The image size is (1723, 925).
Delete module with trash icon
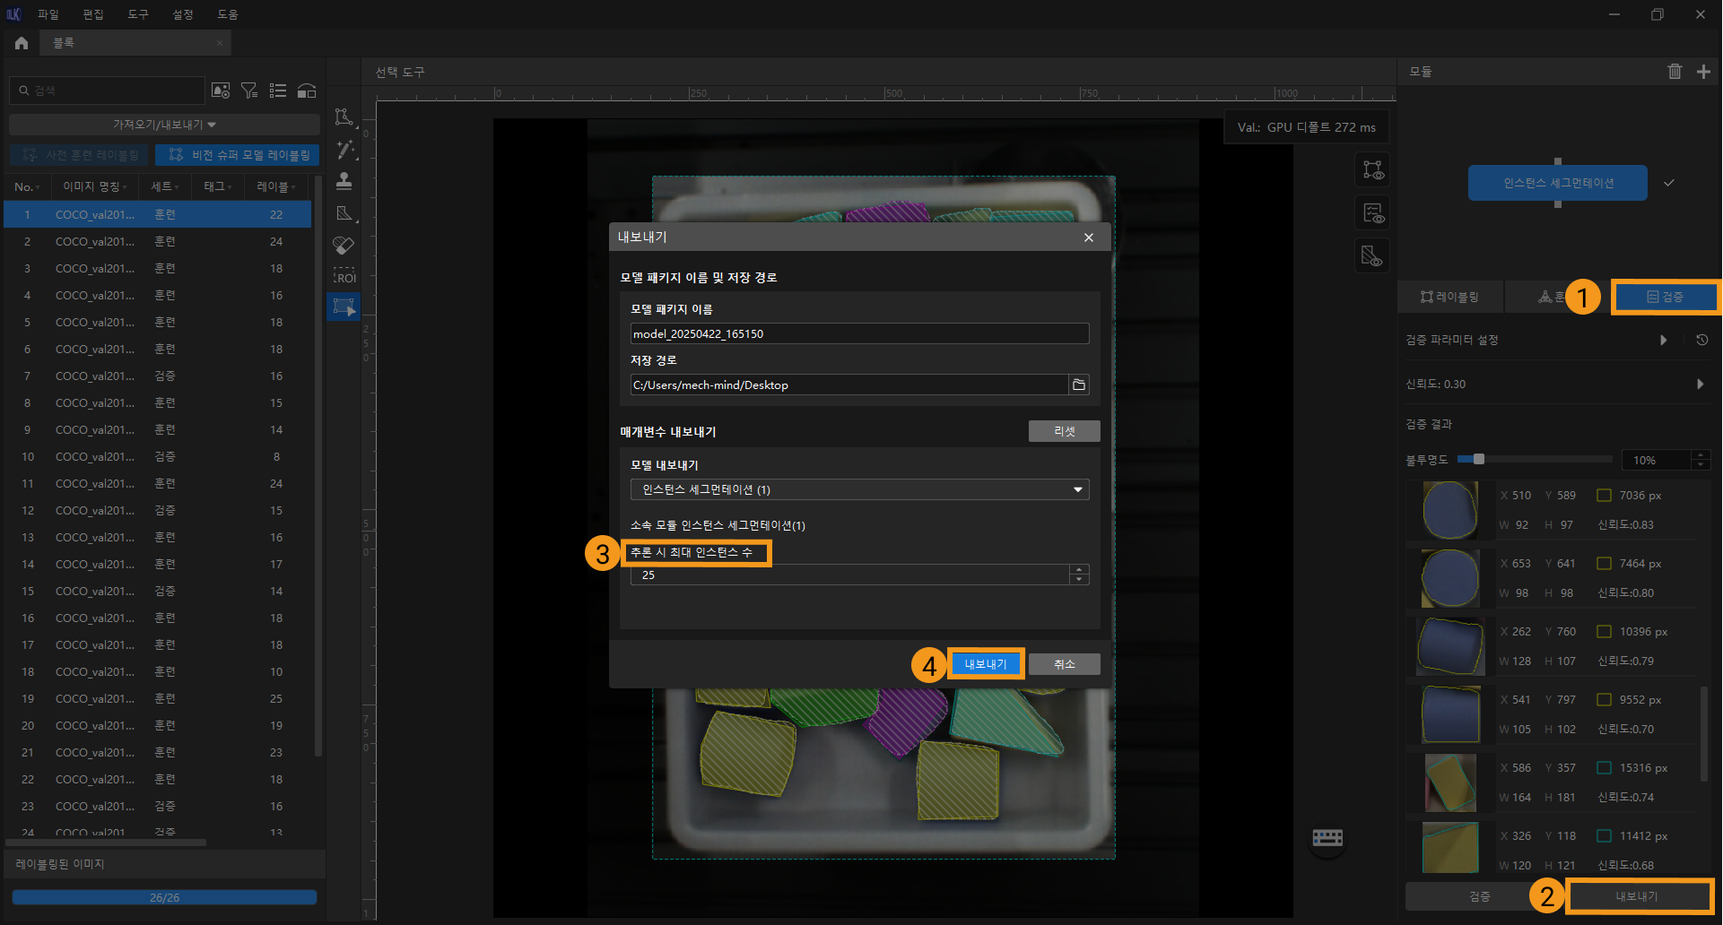point(1675,72)
